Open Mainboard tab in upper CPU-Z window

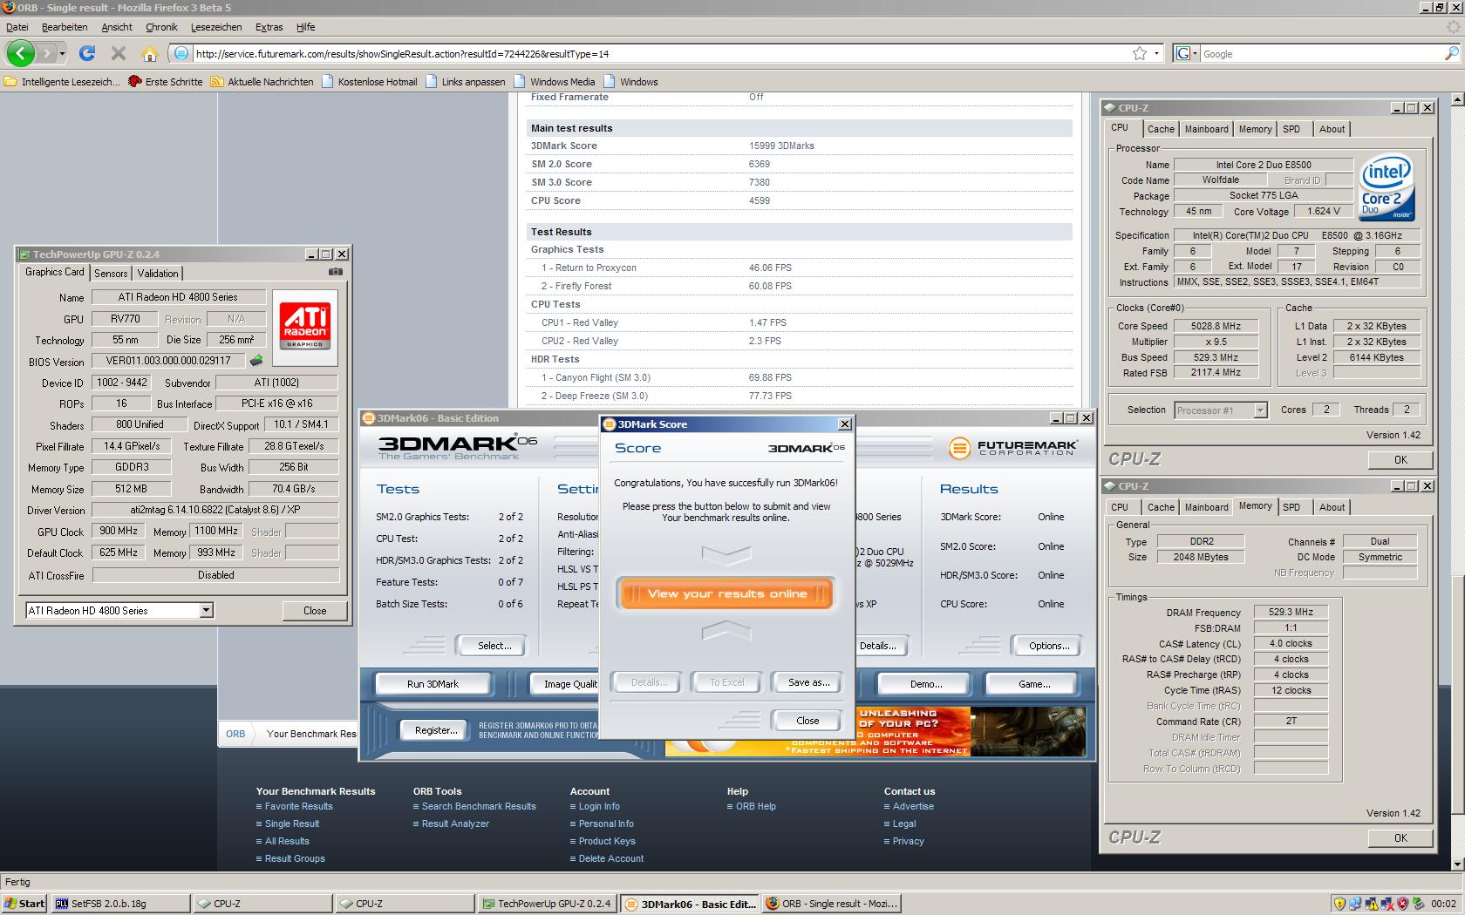coord(1206,129)
